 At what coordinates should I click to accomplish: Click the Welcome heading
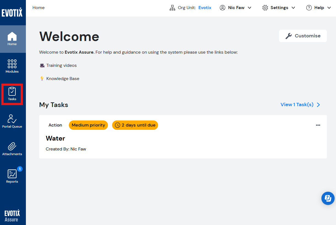(x=69, y=36)
